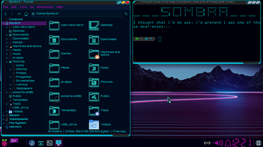Select Photos under Pictures in sidebar
This screenshot has width=263, height=147.
coord(21,73)
